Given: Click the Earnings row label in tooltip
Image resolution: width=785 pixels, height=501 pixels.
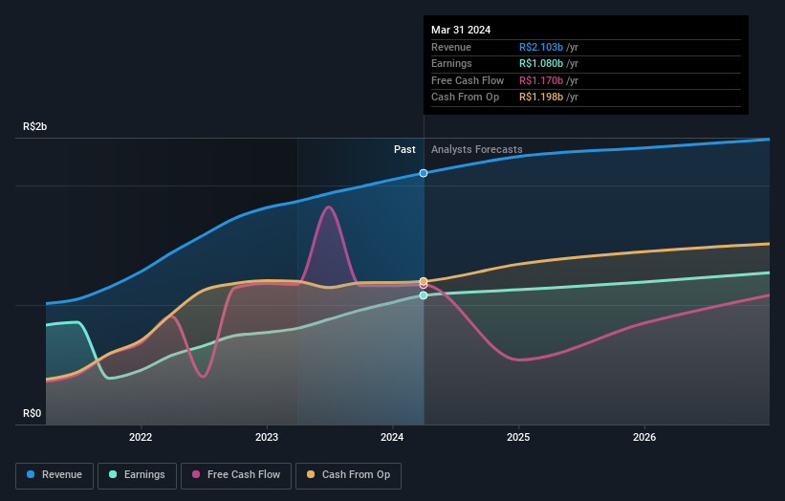Looking at the screenshot, I should coord(451,63).
